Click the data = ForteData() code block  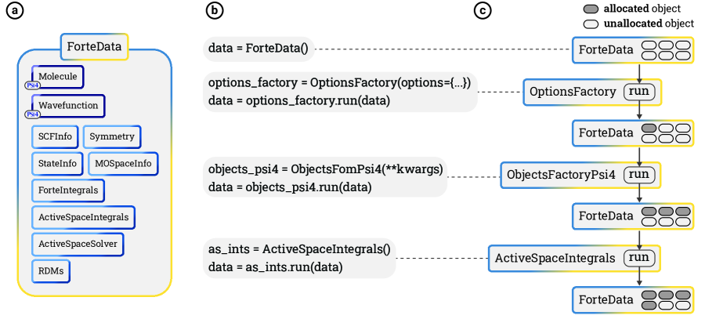click(258, 49)
